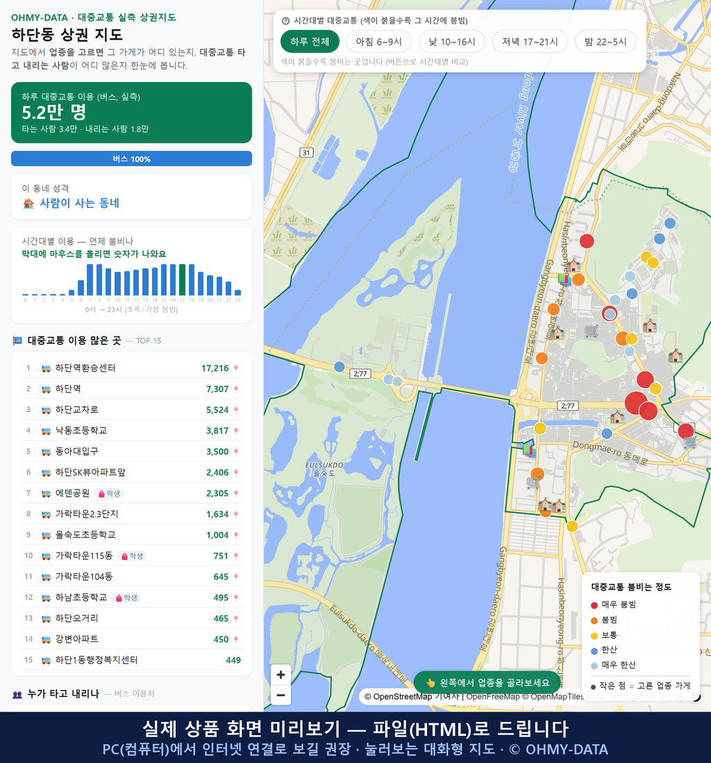Screen dimensions: 711x763
Task: Click the pin icon for 강변아파트
Action: click(x=236, y=639)
